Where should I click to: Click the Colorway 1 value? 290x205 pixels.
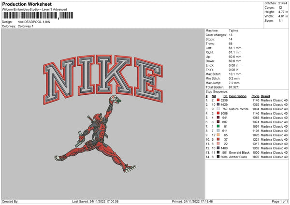click(x=26, y=26)
